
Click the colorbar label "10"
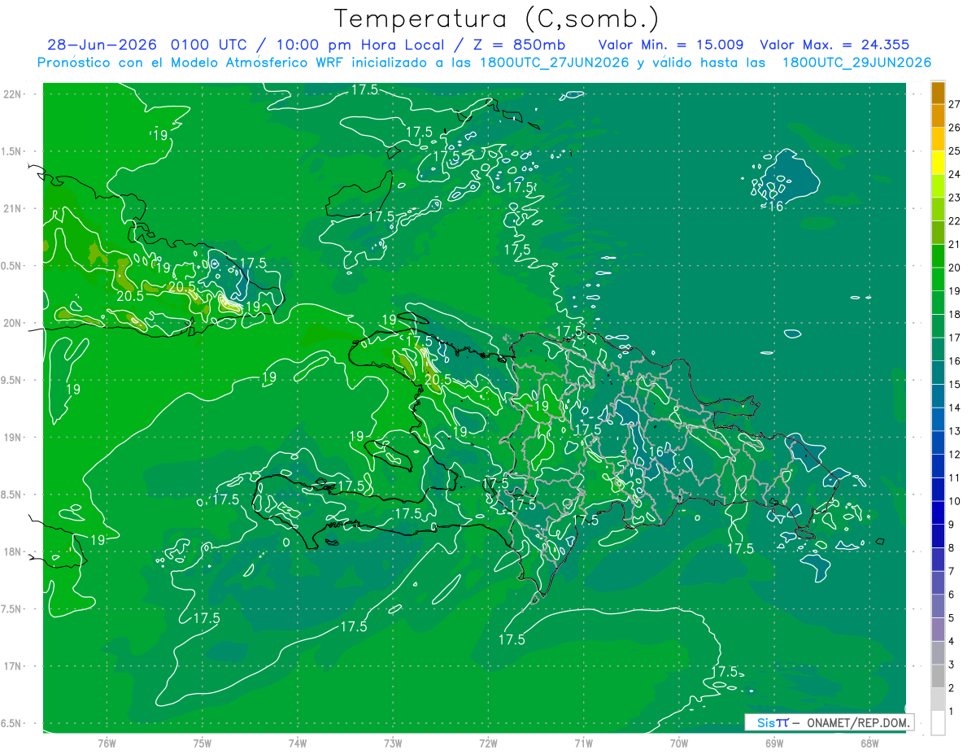pos(955,501)
